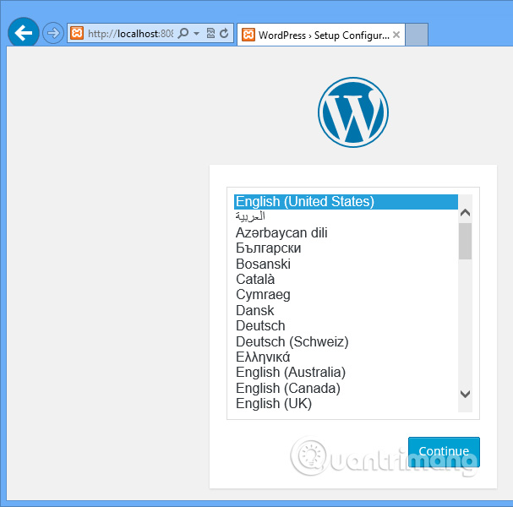Image resolution: width=513 pixels, height=507 pixels.
Task: Click the language list scroll up arrow
Action: click(465, 213)
